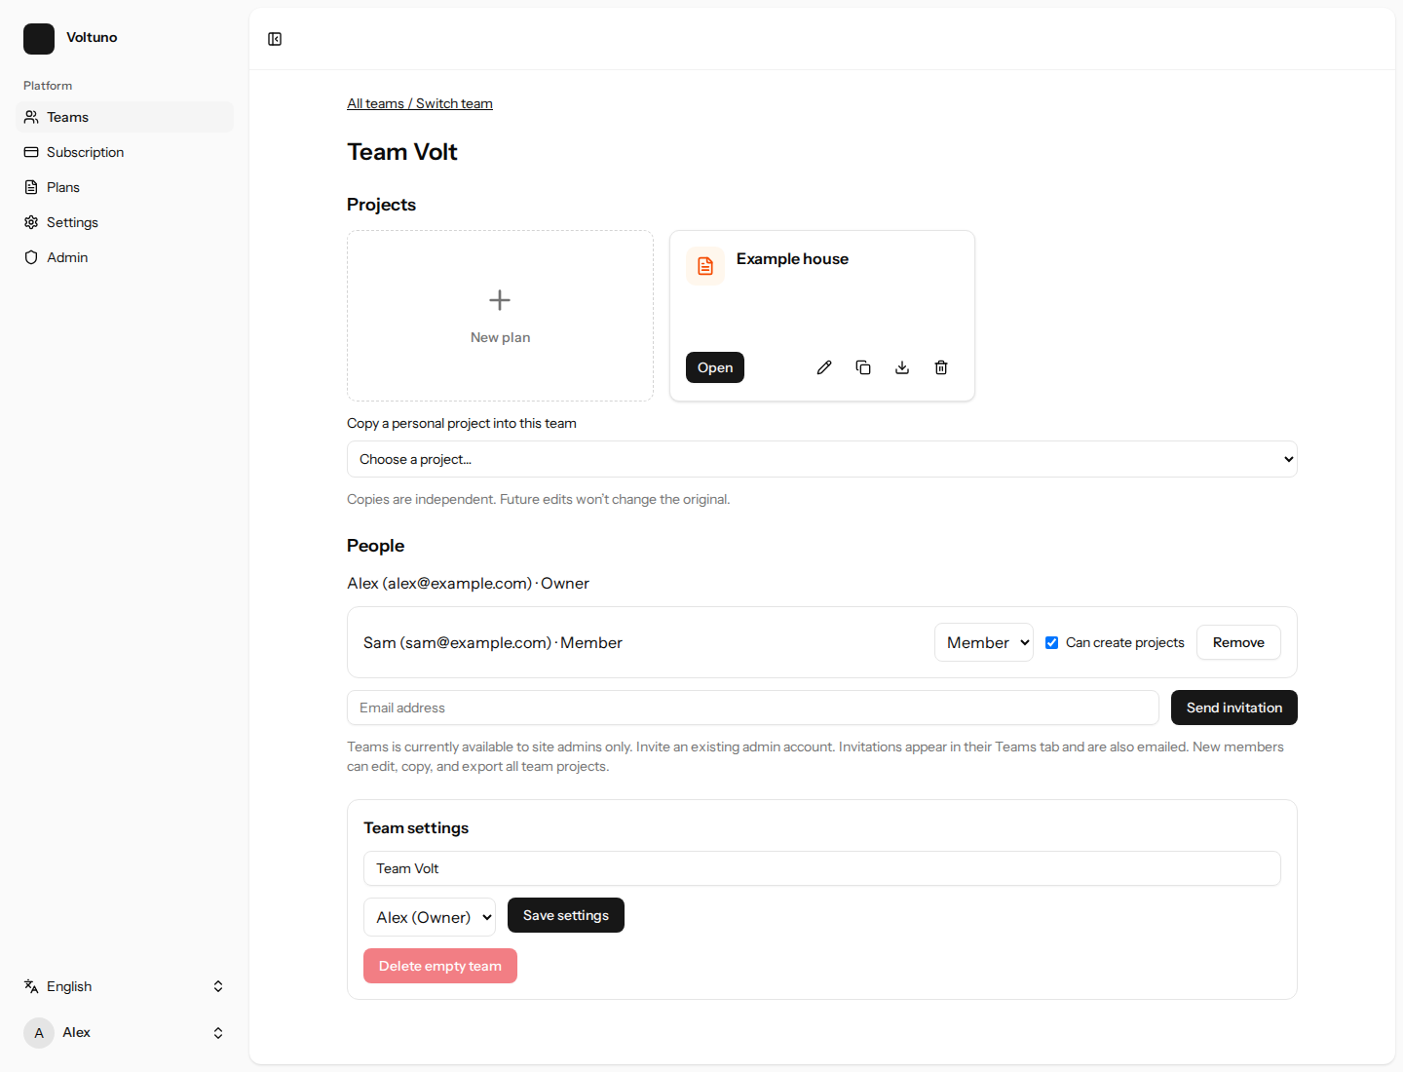The width and height of the screenshot is (1403, 1072).
Task: Remove Sam from the team
Action: (x=1238, y=642)
